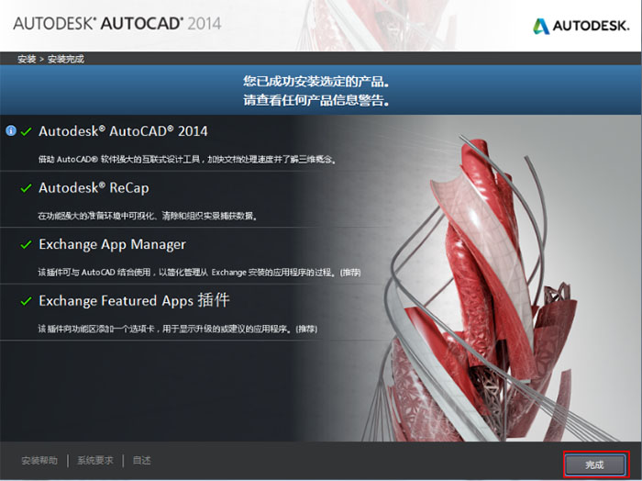642x481 pixels.
Task: Click the green checkmark for Exchange Featured Apps
Action: [x=27, y=301]
